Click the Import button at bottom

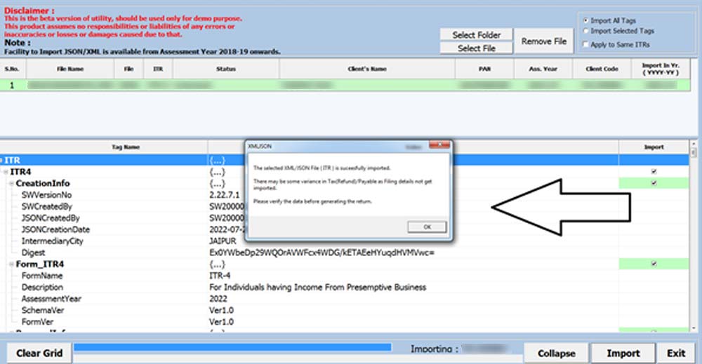623,353
